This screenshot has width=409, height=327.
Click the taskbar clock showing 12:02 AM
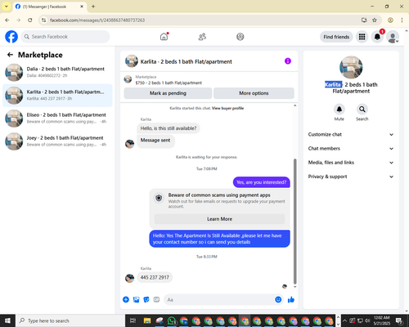[382, 320]
